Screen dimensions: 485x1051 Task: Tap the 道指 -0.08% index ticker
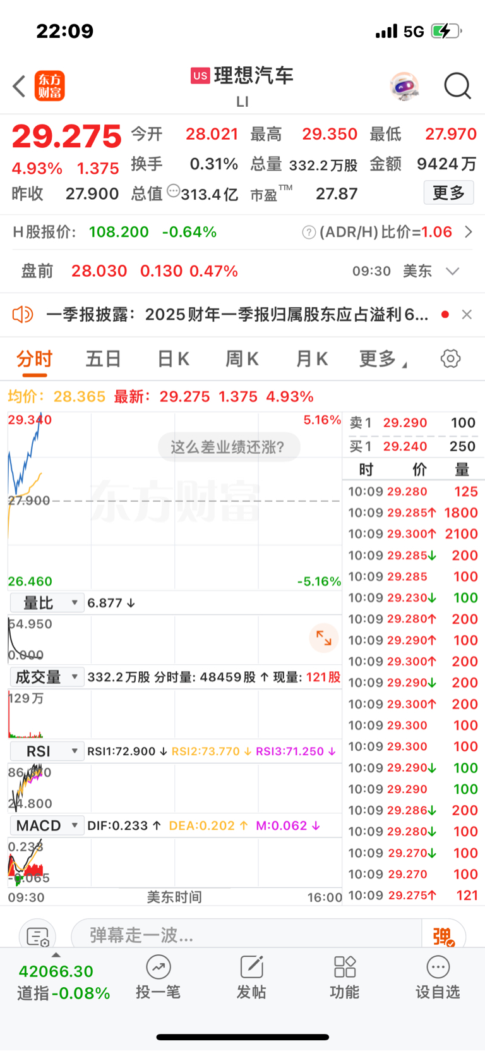(63, 982)
